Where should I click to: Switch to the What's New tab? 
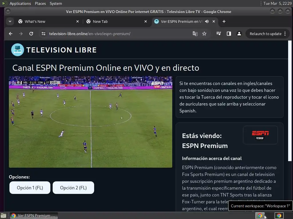[48, 21]
